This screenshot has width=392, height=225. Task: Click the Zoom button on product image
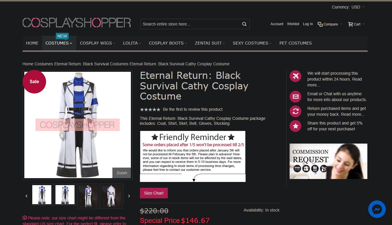(x=121, y=173)
